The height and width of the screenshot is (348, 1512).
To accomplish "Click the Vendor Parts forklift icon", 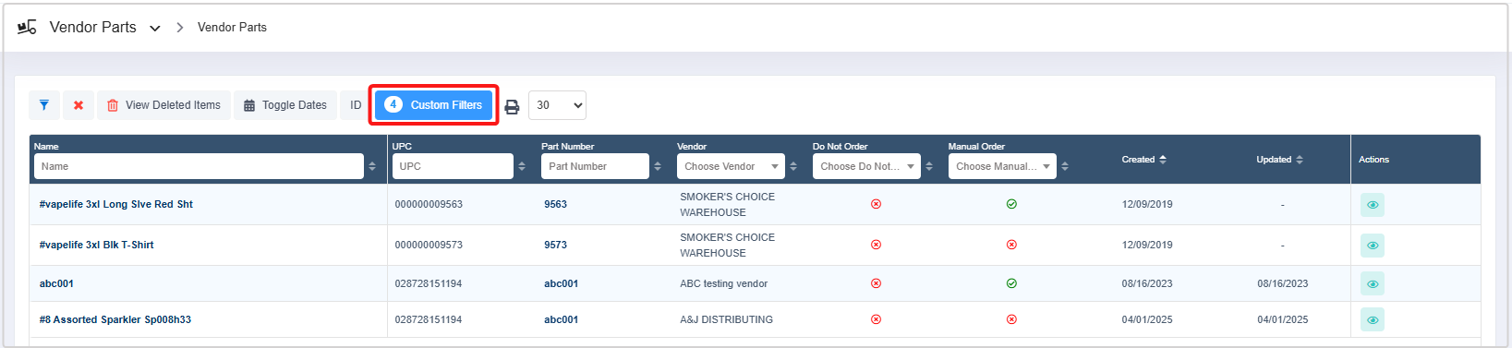I will 27,27.
